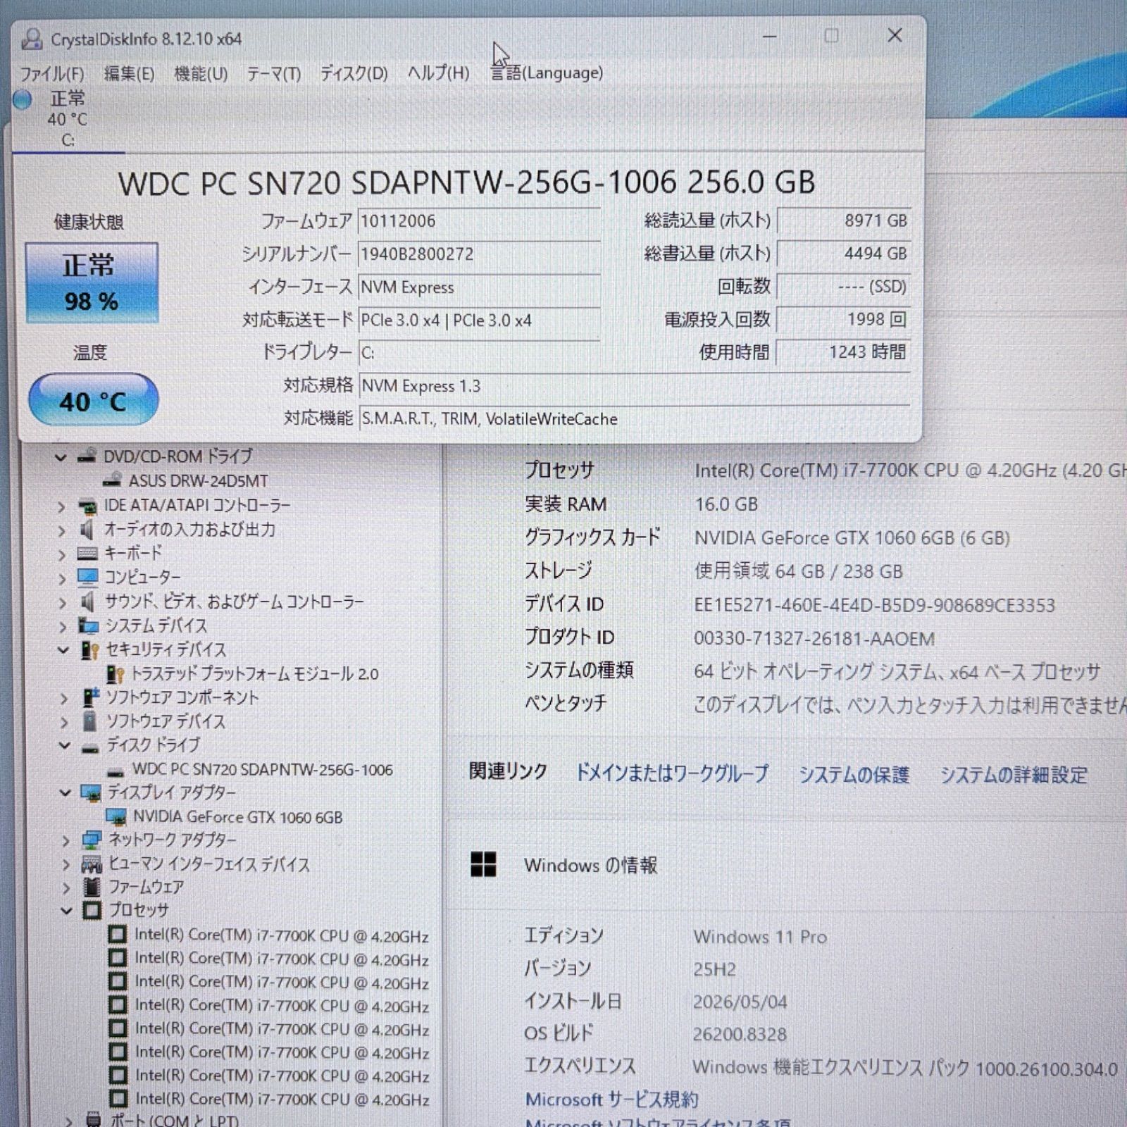Click the NVIDIA GeForce GTX 1060 6GB device icon
The width and height of the screenshot is (1127, 1127).
coord(116,817)
